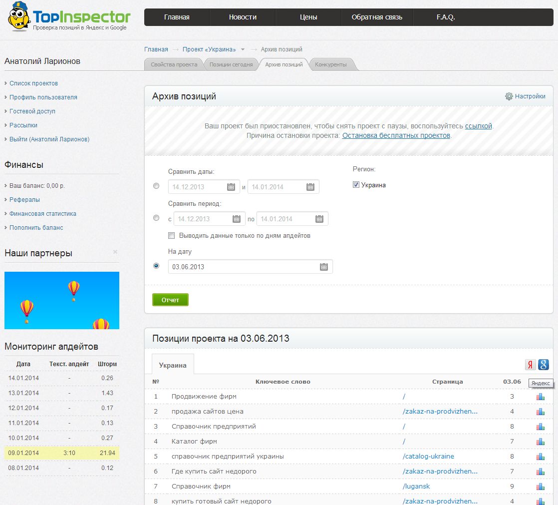
Task: Close the 'Наши партнеры' block
Action: [x=115, y=252]
